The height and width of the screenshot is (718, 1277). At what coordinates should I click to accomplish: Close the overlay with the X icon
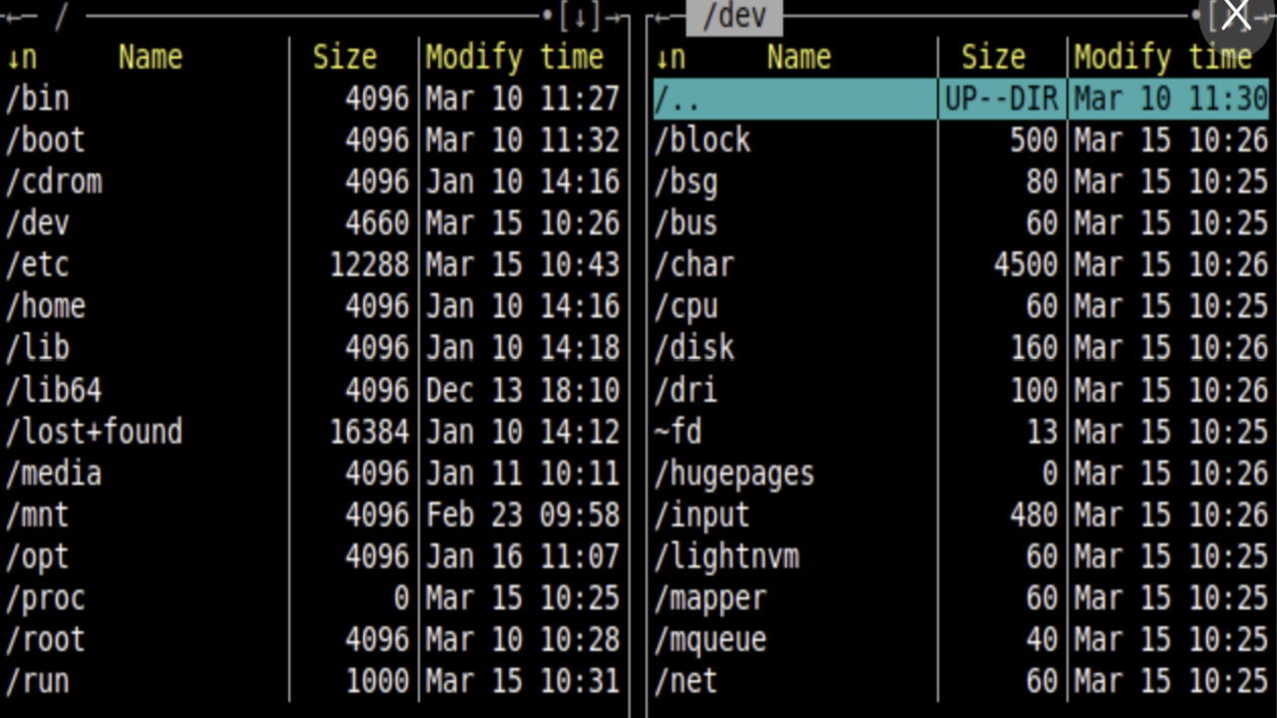pyautogui.click(x=1235, y=16)
